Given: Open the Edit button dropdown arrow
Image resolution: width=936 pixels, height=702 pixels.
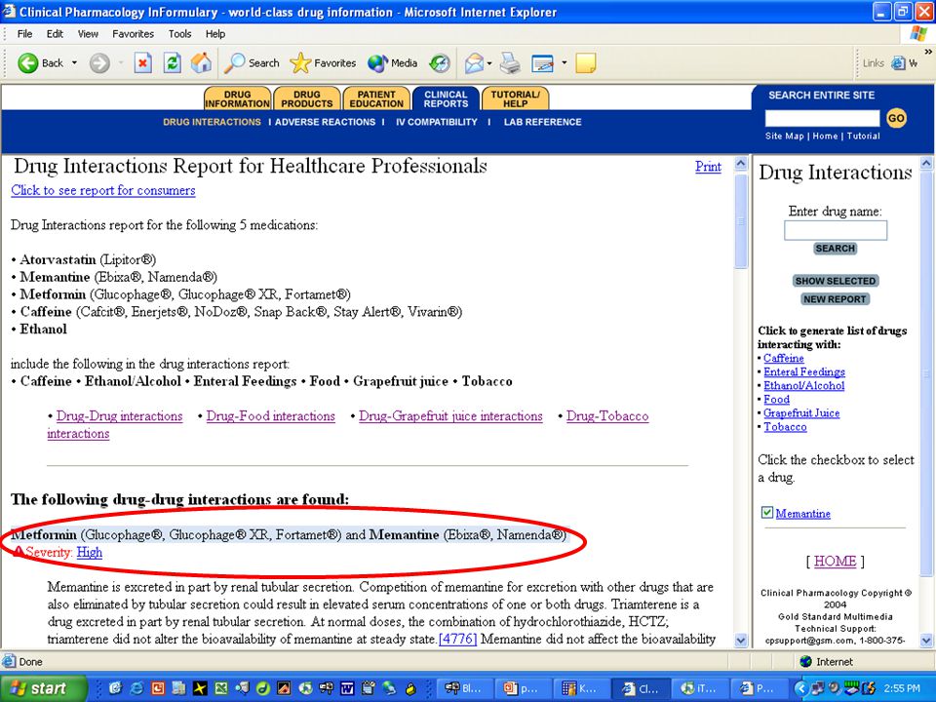Looking at the screenshot, I should tap(564, 62).
